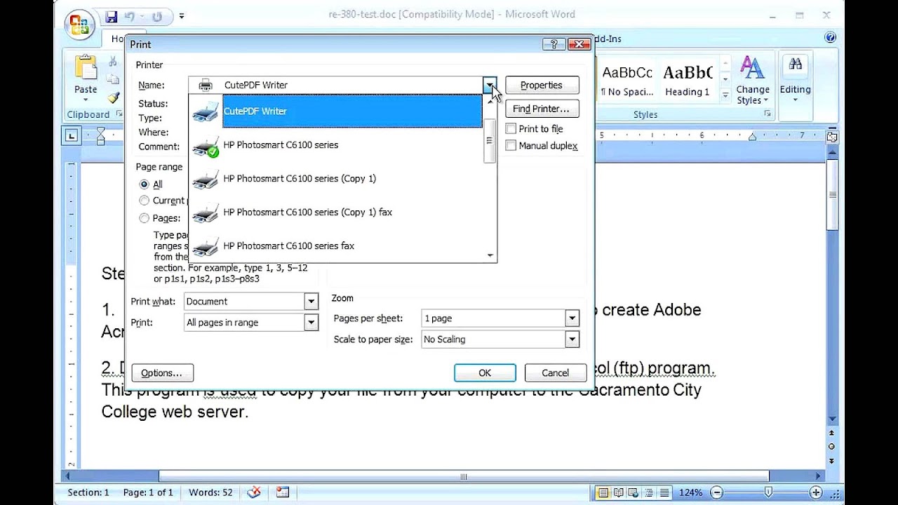Screen dimensions: 898x505
Task: Enable the Manual duplex checkbox
Action: pyautogui.click(x=511, y=146)
